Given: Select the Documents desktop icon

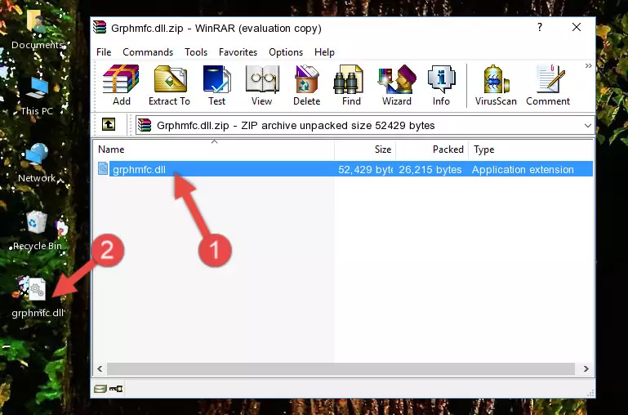Looking at the screenshot, I should [38, 30].
